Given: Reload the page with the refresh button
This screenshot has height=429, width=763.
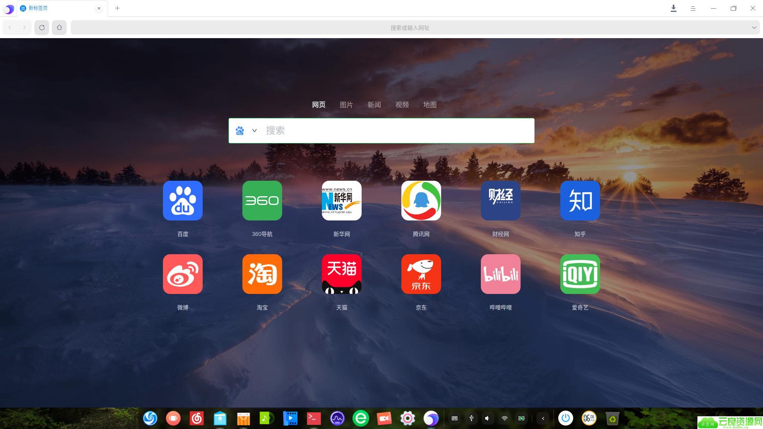Looking at the screenshot, I should [x=42, y=27].
